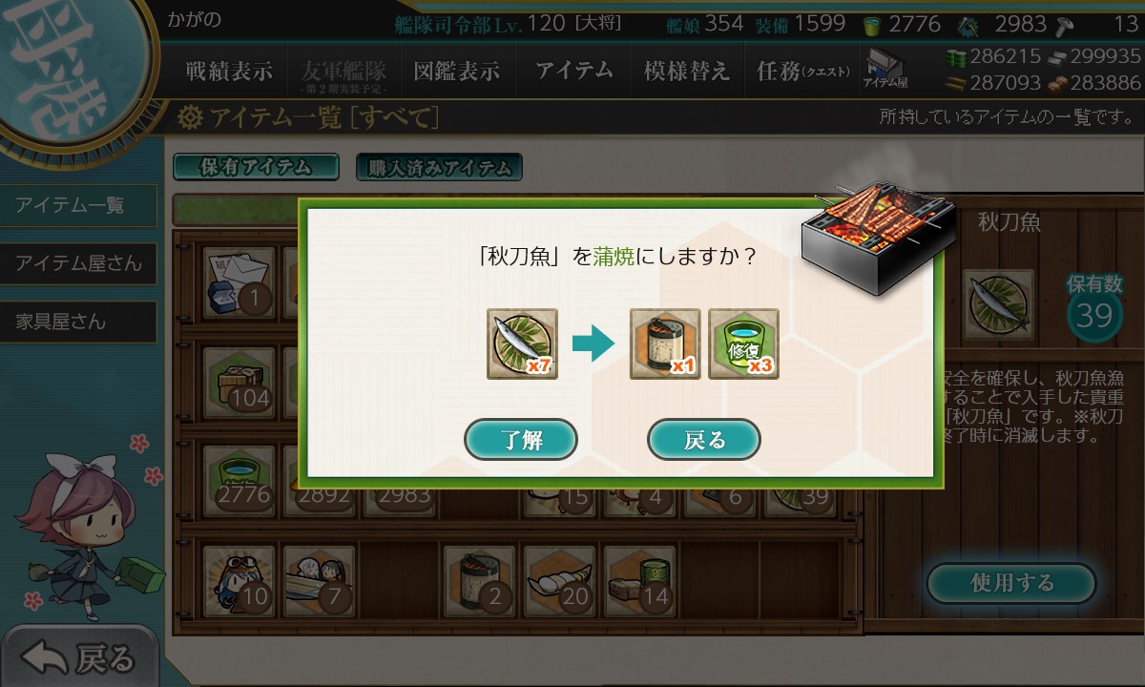Open the 図鑑表示 menu tab
Image resolution: width=1145 pixels, height=687 pixels.
tap(457, 71)
